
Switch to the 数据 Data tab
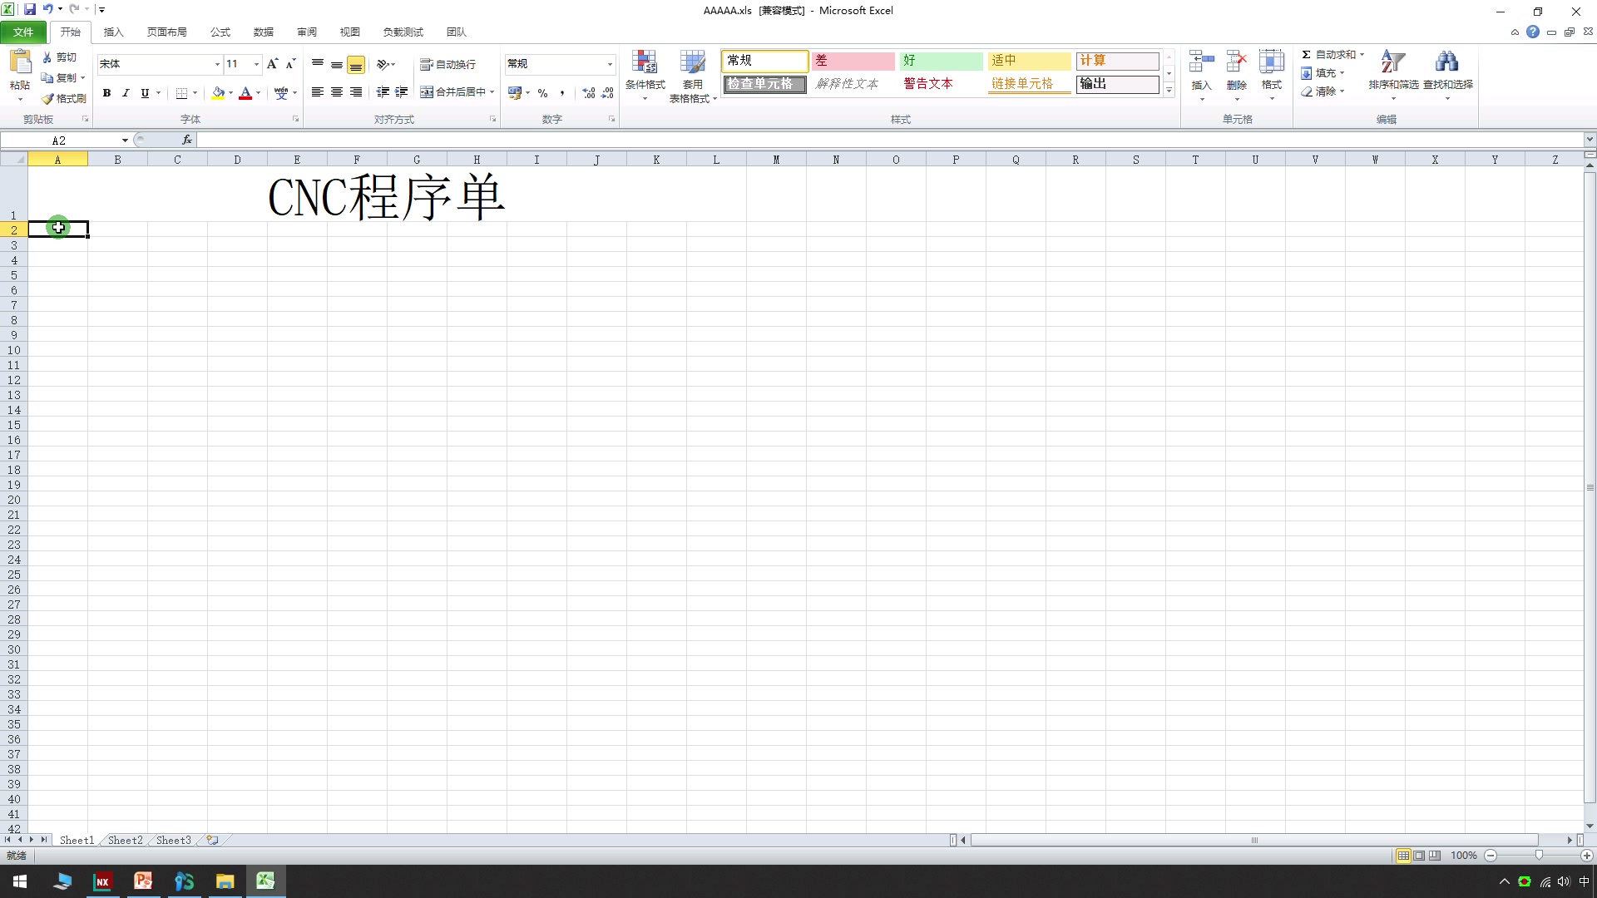point(263,32)
